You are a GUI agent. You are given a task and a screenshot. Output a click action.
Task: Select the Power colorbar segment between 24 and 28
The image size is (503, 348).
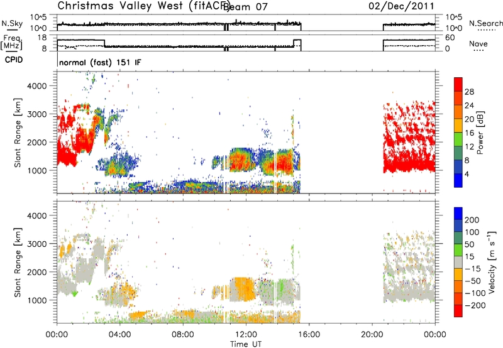458,98
